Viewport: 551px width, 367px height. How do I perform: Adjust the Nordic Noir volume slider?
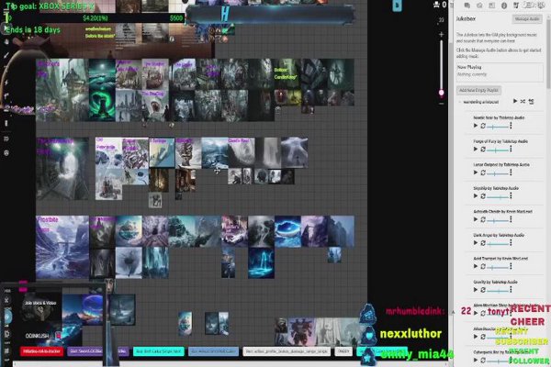[498, 126]
